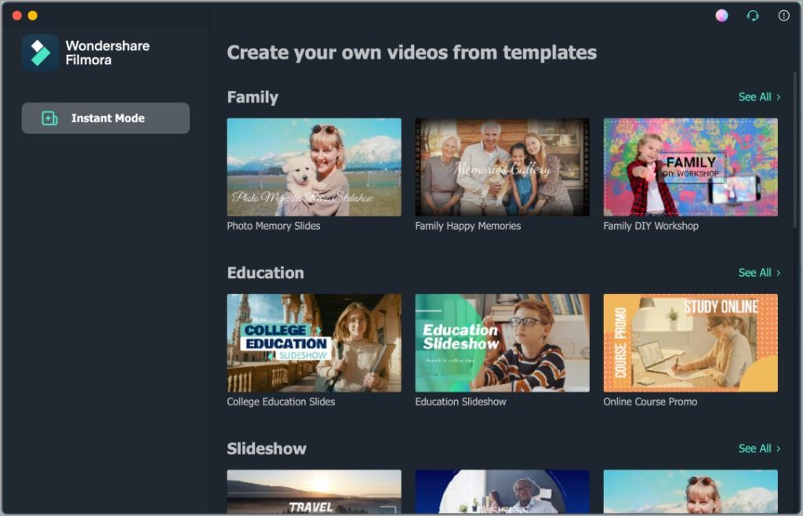The height and width of the screenshot is (516, 803).
Task: Pick the Travel slideshow thumbnail
Action: (x=314, y=492)
